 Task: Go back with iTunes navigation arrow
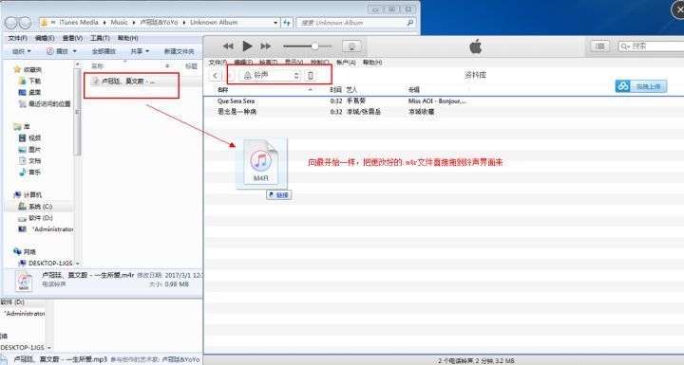(x=215, y=75)
